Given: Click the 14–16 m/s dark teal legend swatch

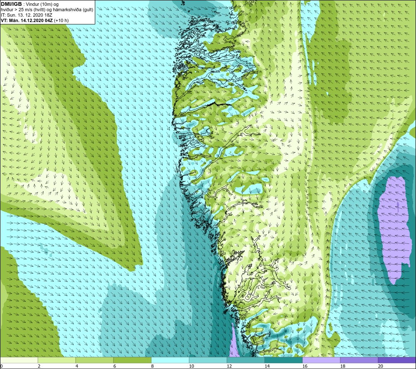Looking at the screenshot, I should pyautogui.click(x=283, y=360).
